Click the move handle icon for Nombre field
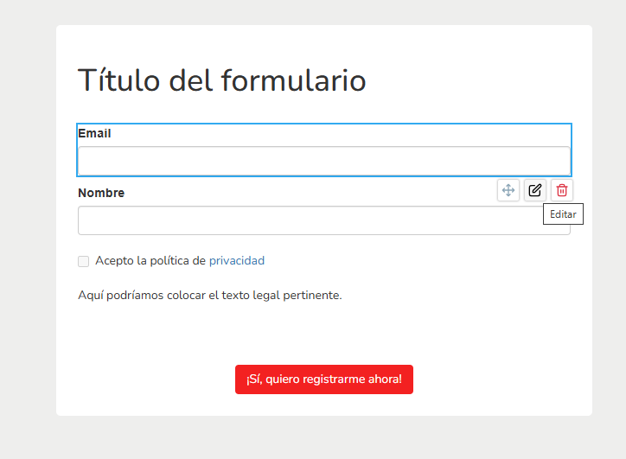Image resolution: width=626 pixels, height=459 pixels. (508, 190)
